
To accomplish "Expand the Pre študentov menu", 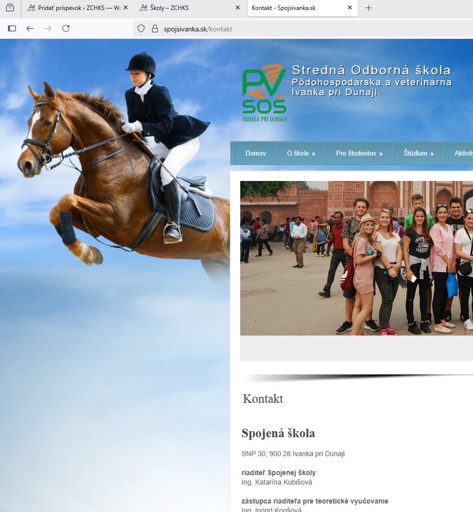I will (x=359, y=154).
